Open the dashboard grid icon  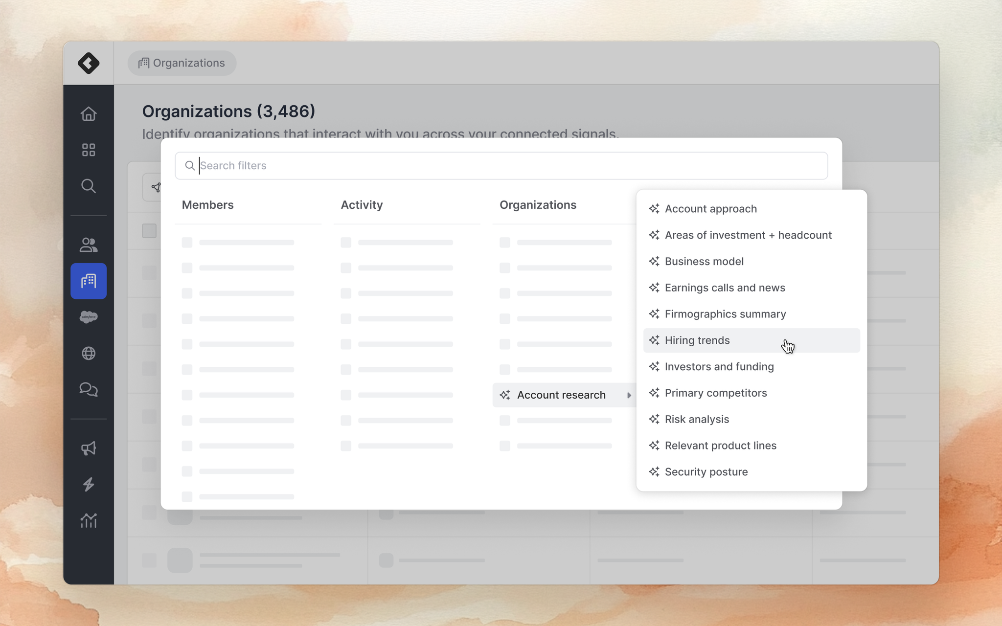click(x=89, y=150)
